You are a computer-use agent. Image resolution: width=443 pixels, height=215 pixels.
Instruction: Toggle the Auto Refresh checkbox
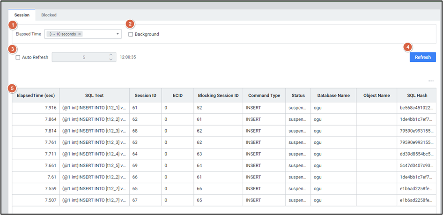point(18,57)
